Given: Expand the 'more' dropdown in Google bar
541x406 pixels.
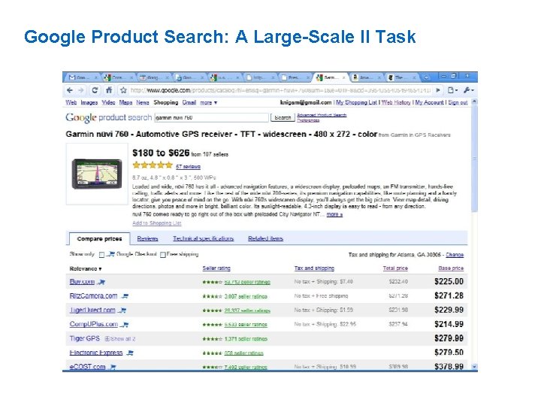Looking at the screenshot, I should pyautogui.click(x=208, y=102).
